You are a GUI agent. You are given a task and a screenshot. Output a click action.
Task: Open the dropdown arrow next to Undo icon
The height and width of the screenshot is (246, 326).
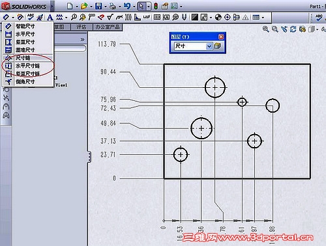[x=134, y=7]
